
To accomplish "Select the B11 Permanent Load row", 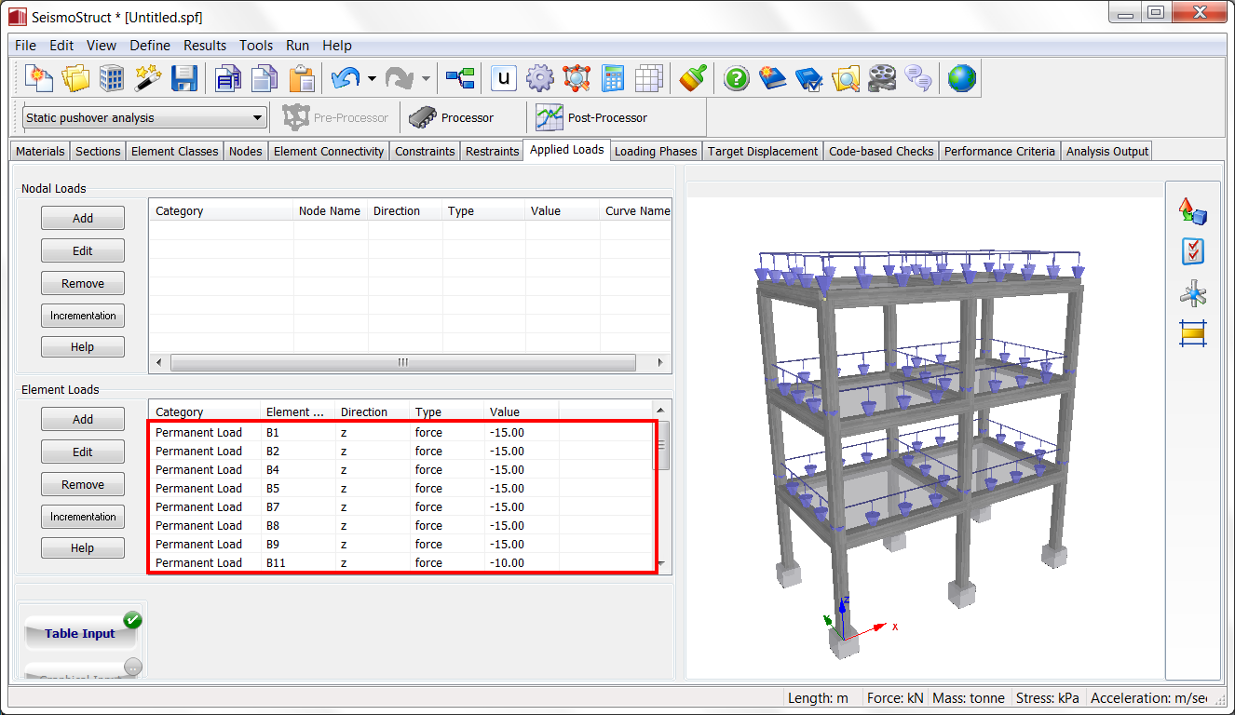I will tap(373, 562).
